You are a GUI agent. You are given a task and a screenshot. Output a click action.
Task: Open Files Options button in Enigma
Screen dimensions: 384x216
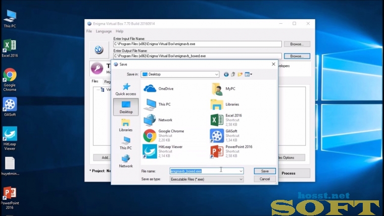[292, 157]
